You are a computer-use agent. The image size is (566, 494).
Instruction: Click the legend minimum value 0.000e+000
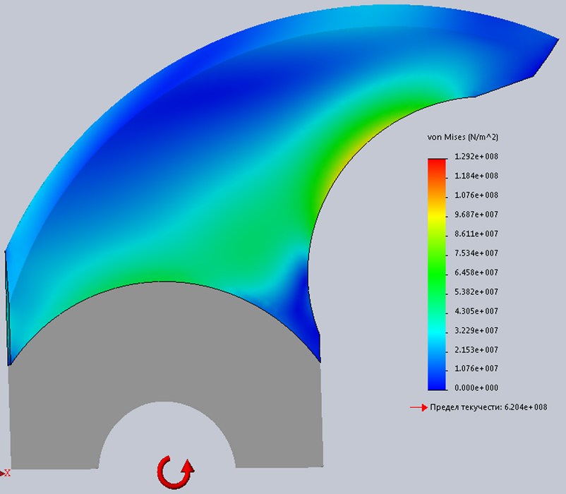(476, 388)
